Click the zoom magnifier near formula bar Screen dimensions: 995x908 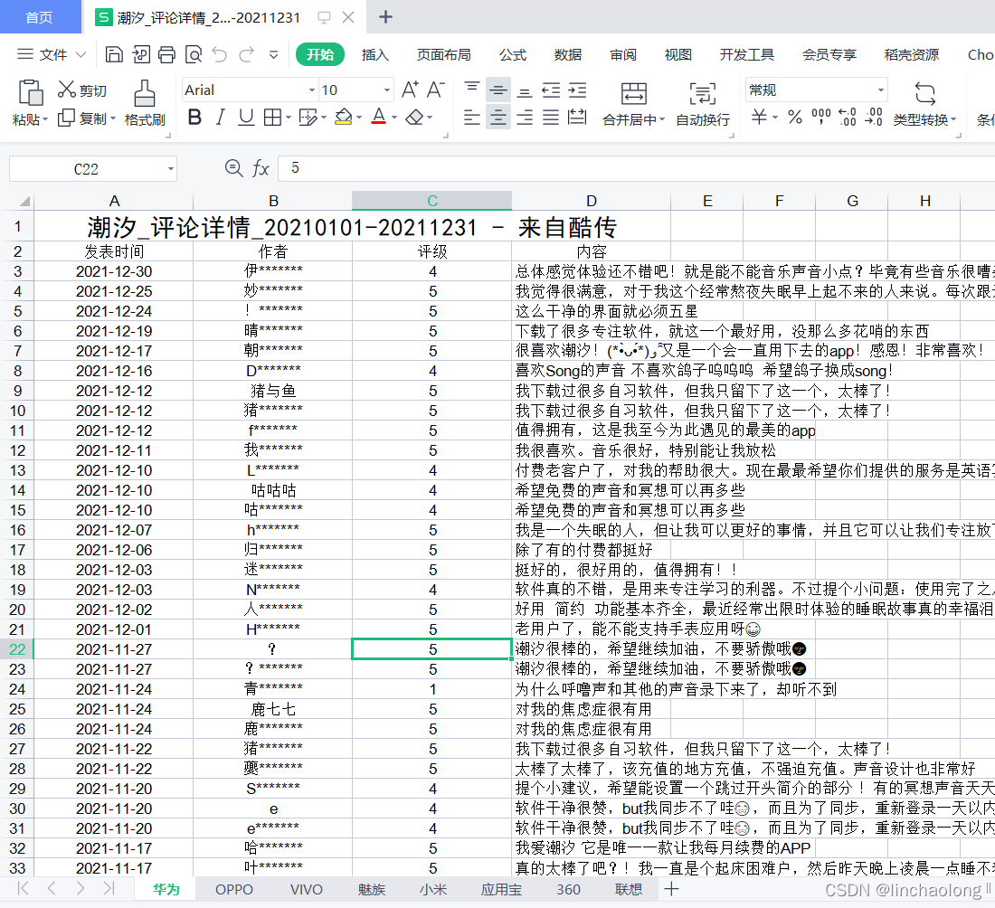(233, 168)
